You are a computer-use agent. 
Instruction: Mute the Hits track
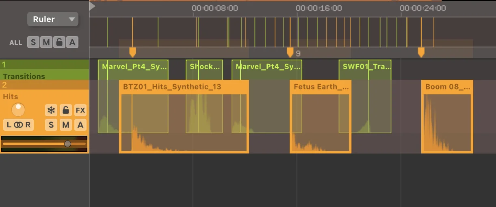[x=66, y=125]
